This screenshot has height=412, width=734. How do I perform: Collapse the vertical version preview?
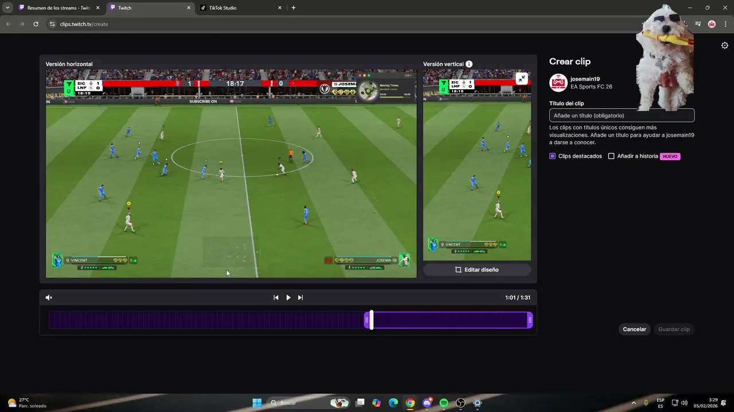(x=521, y=79)
